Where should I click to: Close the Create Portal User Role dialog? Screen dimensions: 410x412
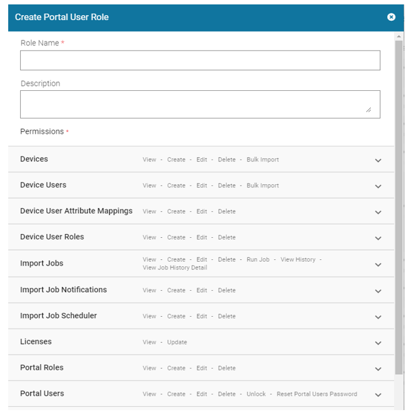(x=391, y=17)
